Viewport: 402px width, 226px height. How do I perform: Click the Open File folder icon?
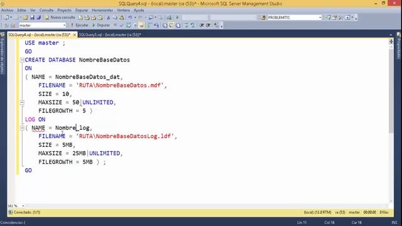click(25, 18)
